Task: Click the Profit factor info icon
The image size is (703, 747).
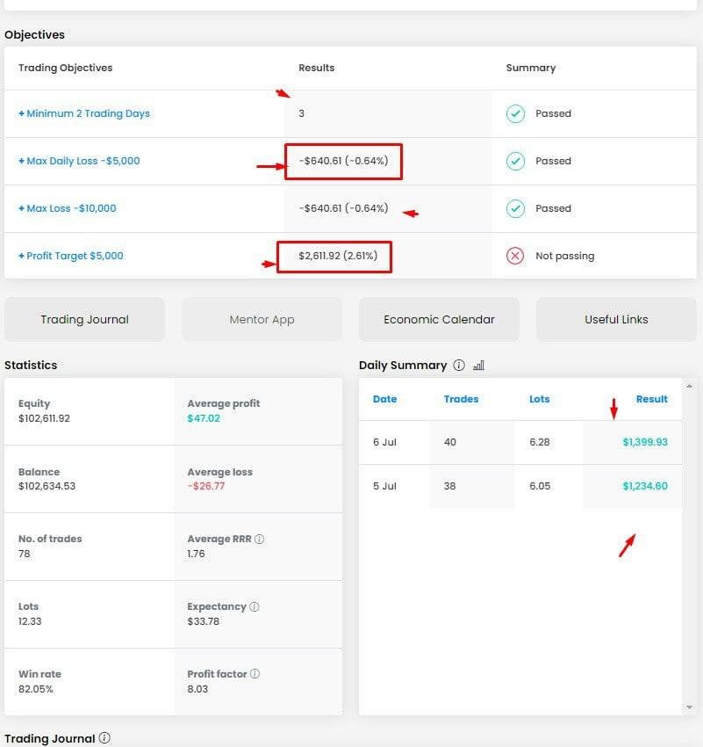Action: (255, 674)
